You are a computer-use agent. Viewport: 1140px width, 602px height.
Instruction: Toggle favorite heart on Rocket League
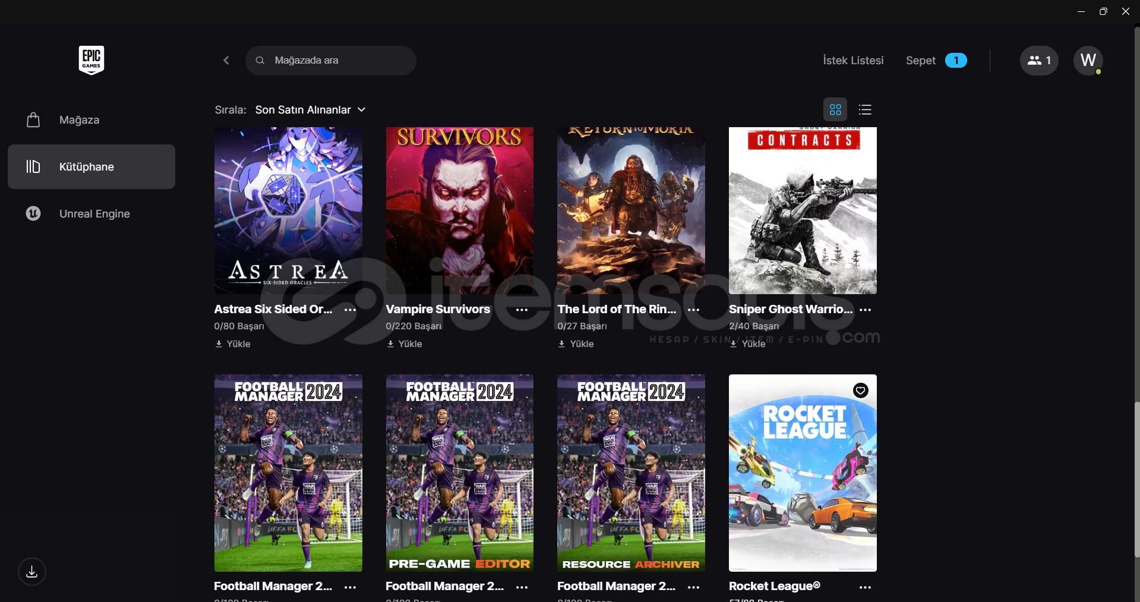860,390
